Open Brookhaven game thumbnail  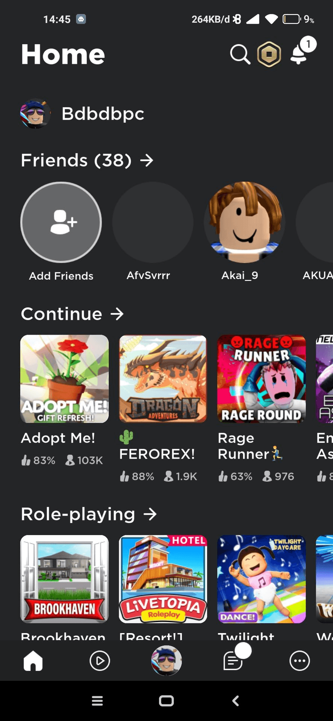[x=65, y=579]
